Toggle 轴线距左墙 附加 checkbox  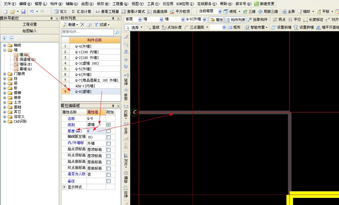coord(108,137)
